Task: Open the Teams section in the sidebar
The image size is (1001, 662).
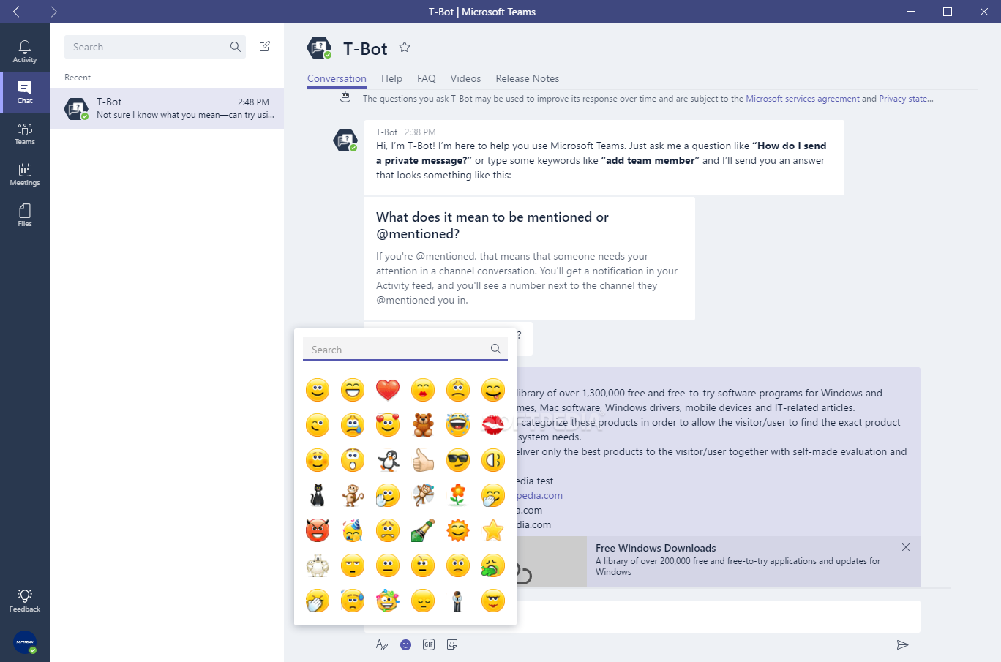Action: [x=25, y=133]
